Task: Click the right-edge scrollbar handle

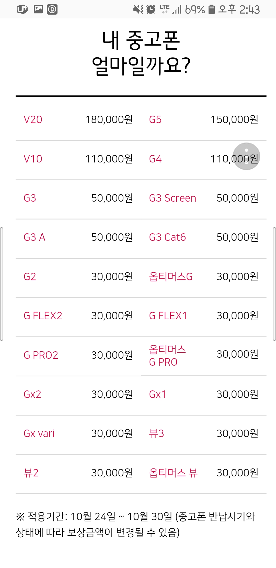Action: pyautogui.click(x=274, y=284)
